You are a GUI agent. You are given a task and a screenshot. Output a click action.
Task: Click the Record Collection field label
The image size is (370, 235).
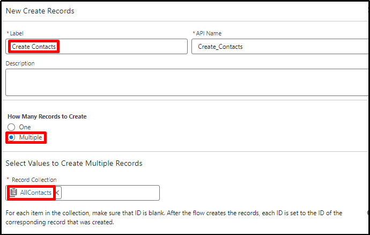34,180
